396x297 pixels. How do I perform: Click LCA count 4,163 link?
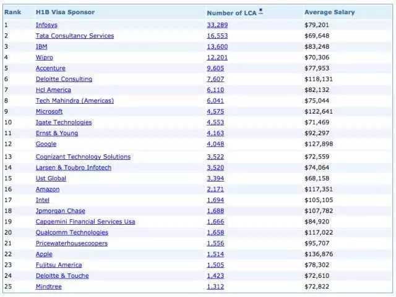215,133
